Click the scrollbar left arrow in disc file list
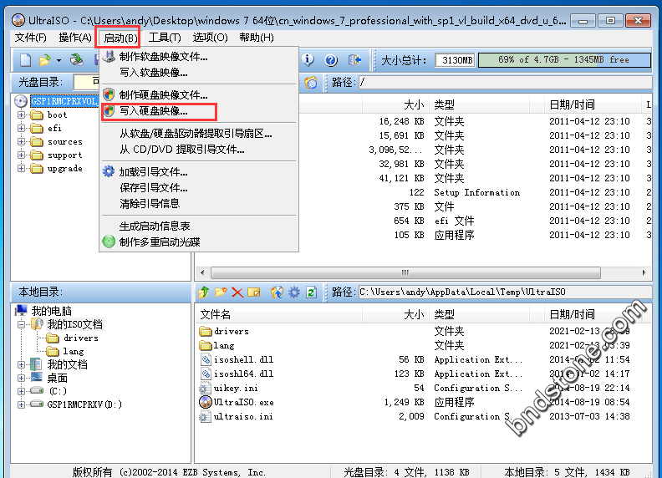Viewport: 662px width, 478px height. [x=202, y=272]
